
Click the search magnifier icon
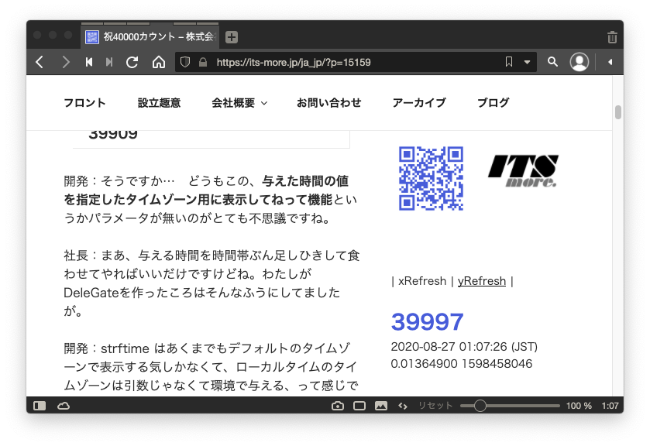553,62
